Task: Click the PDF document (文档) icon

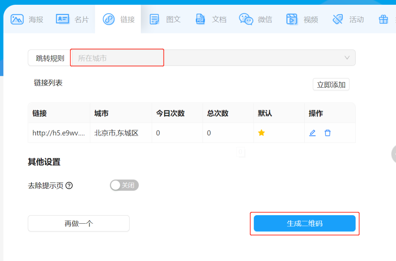Action: (x=200, y=19)
